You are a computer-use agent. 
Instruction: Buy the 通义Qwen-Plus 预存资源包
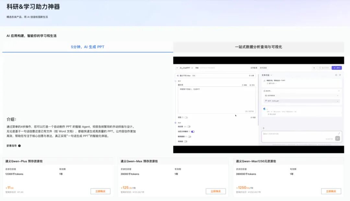100,191
